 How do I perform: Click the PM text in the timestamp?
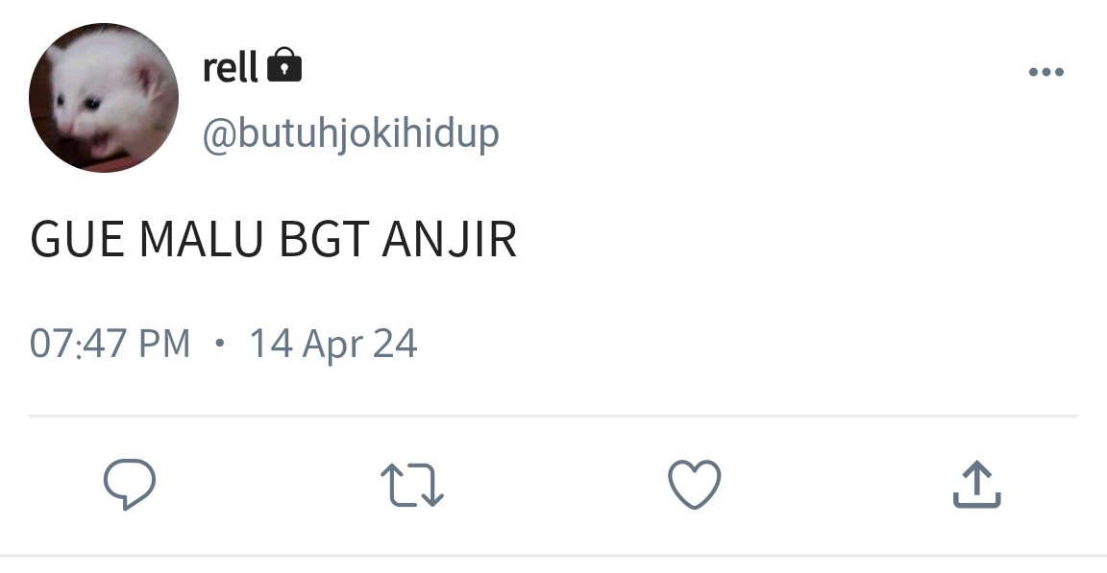click(x=164, y=344)
